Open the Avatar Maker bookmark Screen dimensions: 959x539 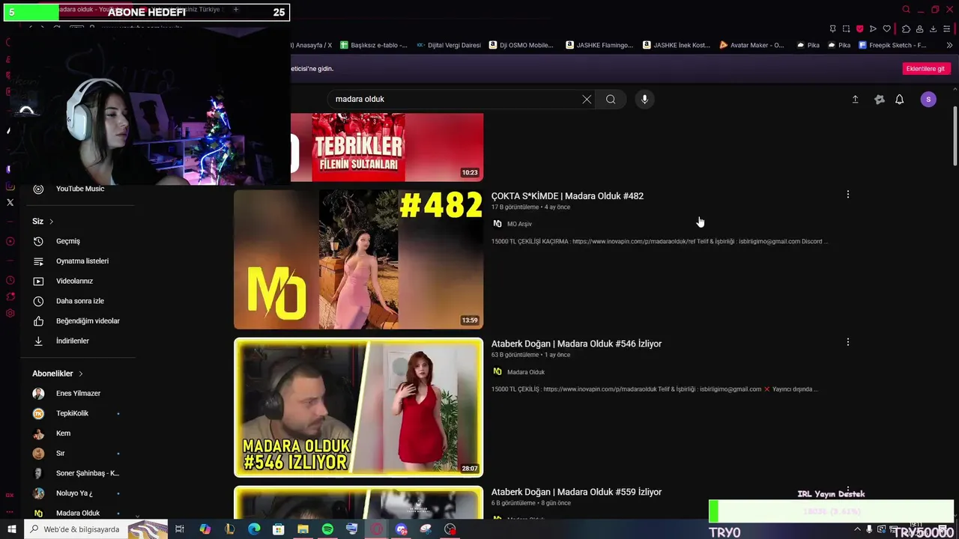point(751,45)
